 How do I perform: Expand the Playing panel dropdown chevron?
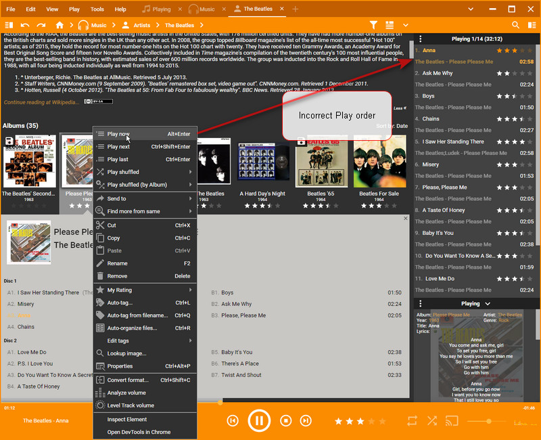pyautogui.click(x=488, y=304)
